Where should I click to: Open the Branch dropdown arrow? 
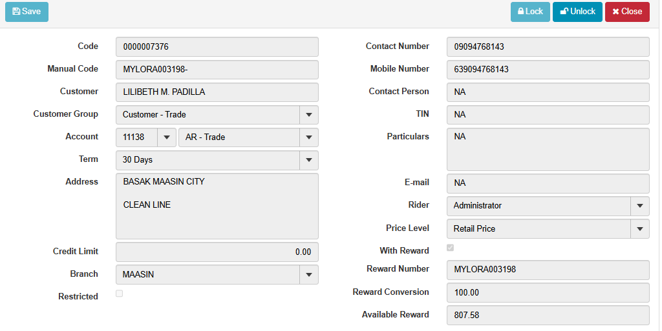tap(308, 275)
